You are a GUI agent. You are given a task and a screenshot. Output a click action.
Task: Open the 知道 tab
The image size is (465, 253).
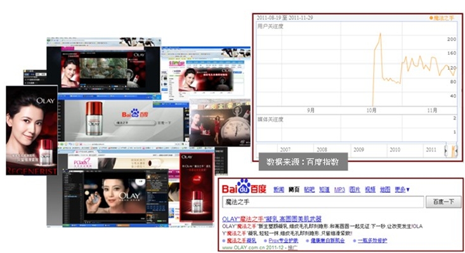pyautogui.click(x=324, y=190)
